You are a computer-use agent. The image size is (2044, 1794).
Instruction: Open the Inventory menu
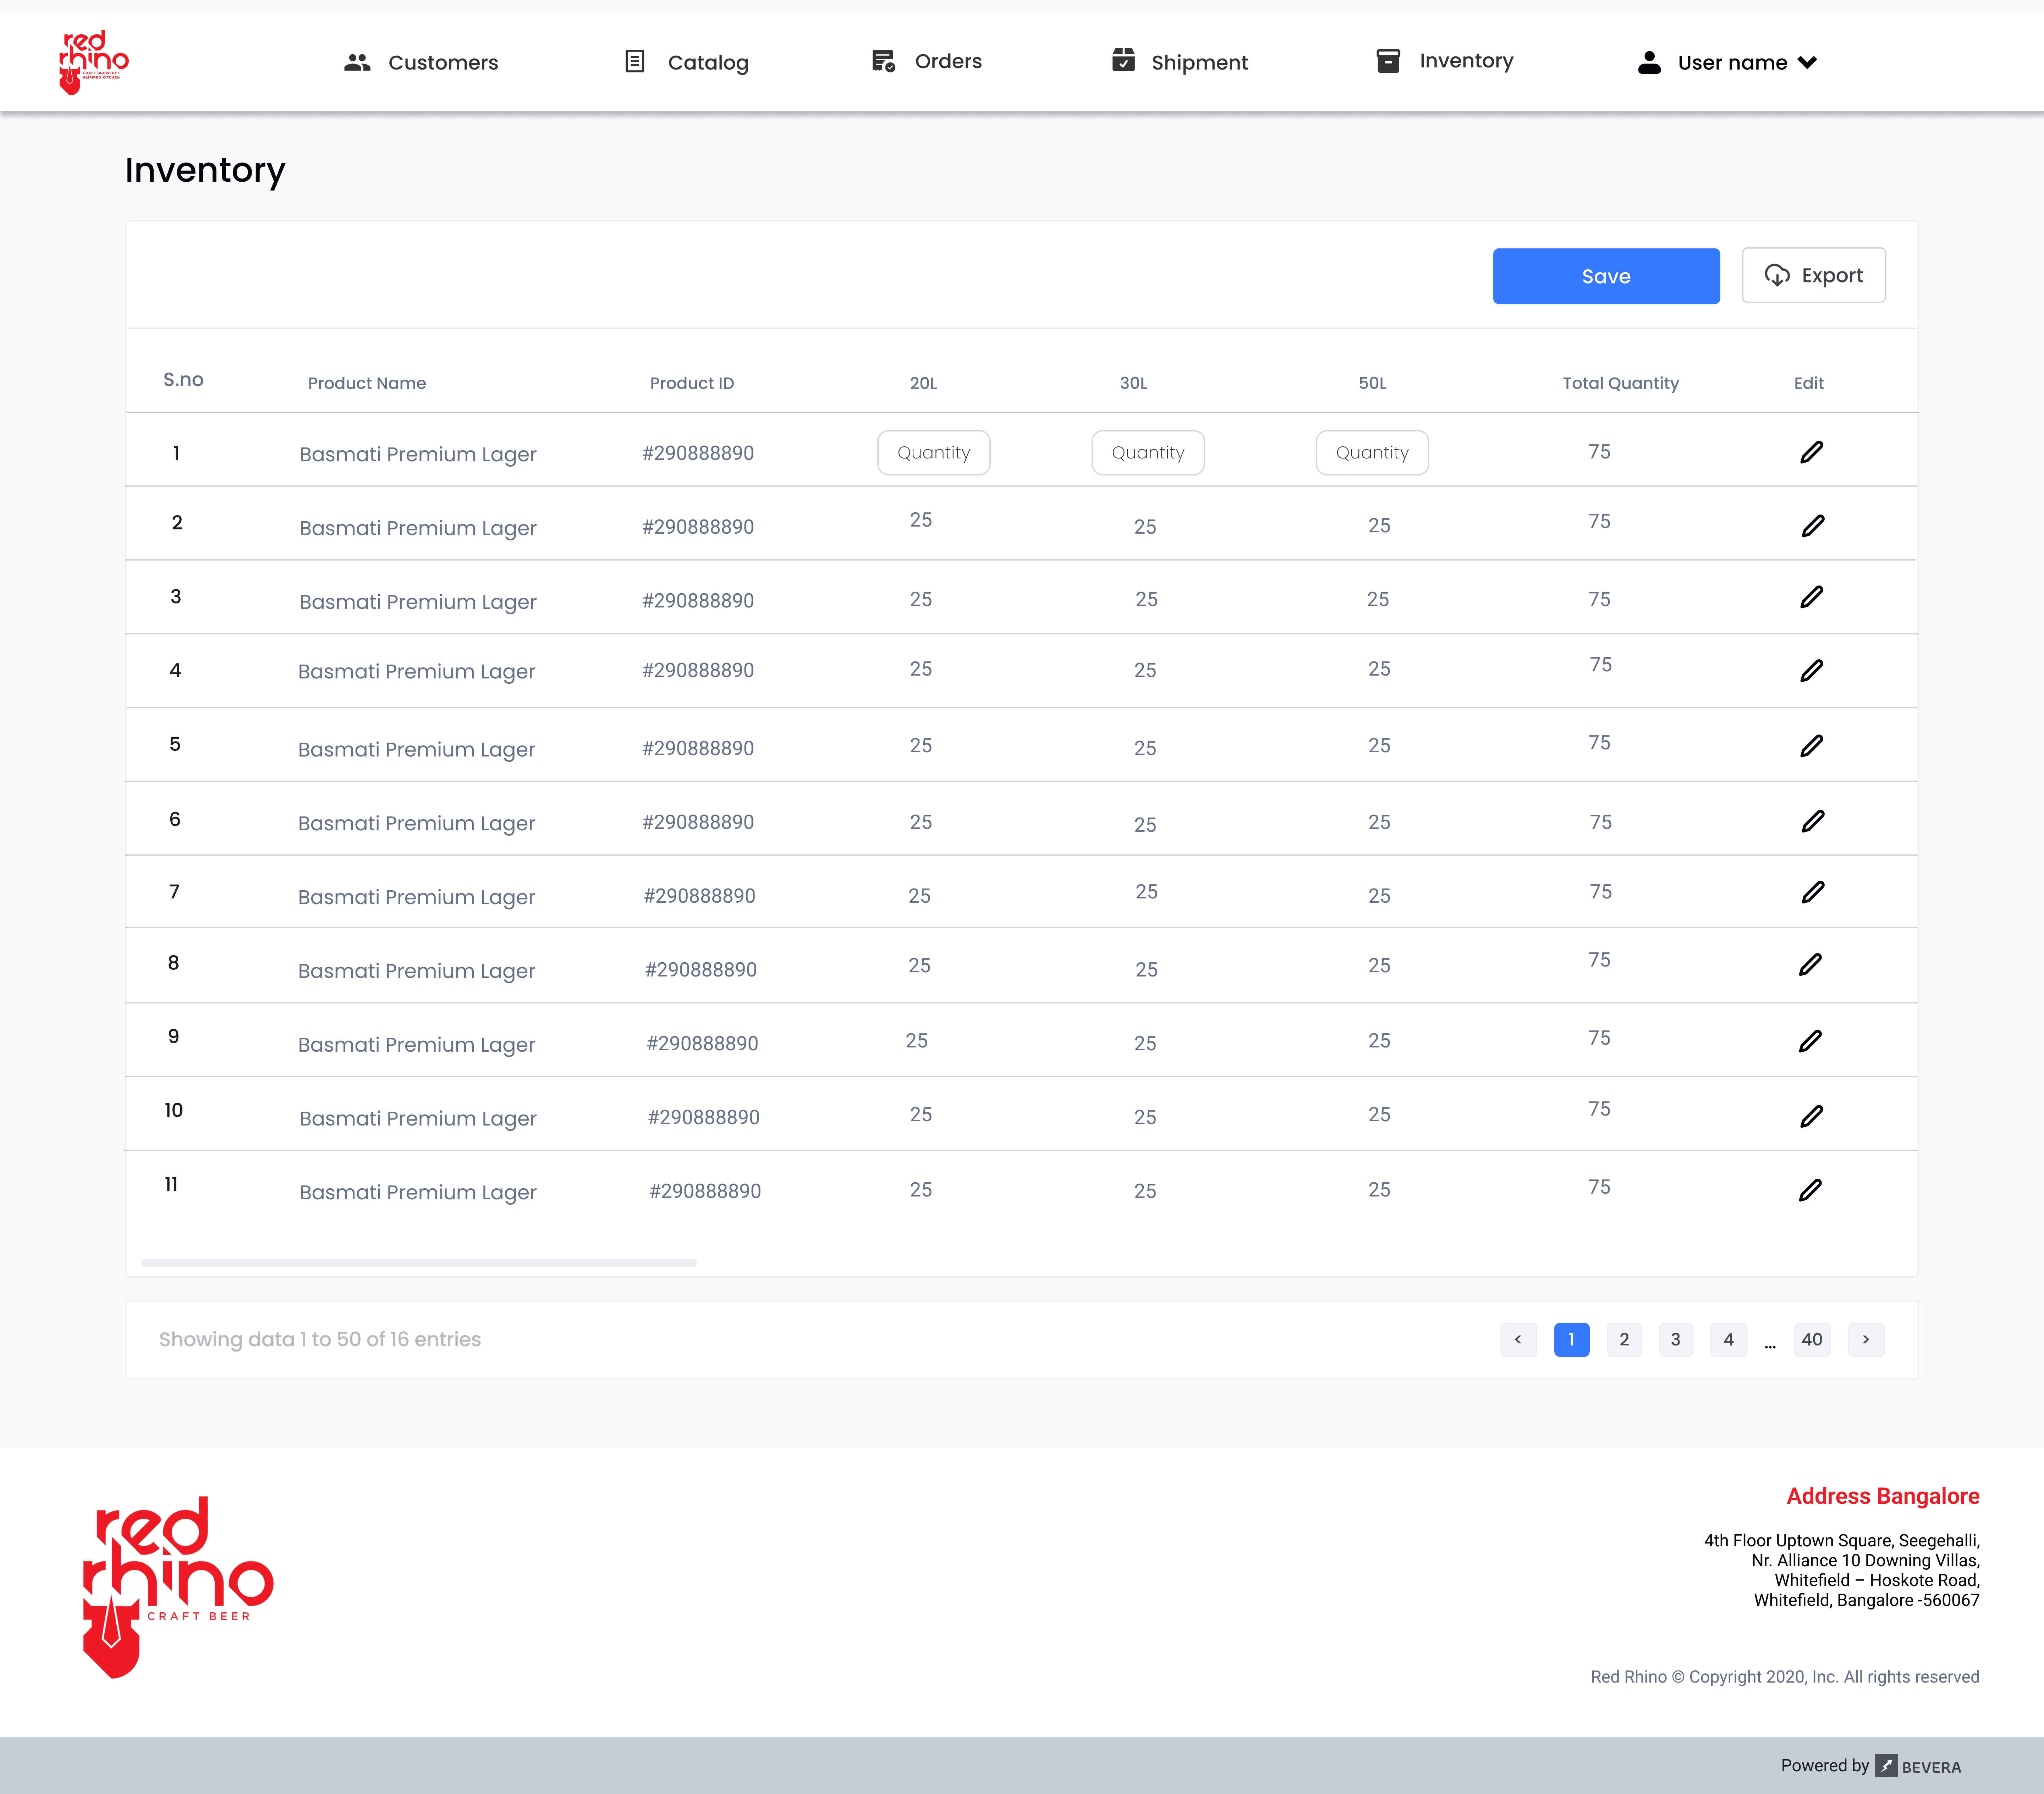point(1445,61)
